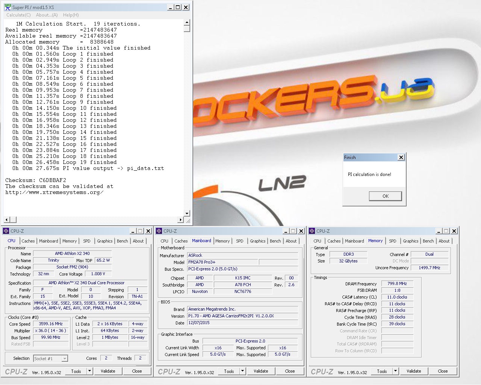
Task: Click Tools button in middle CPU-Z window
Action: 229,371
